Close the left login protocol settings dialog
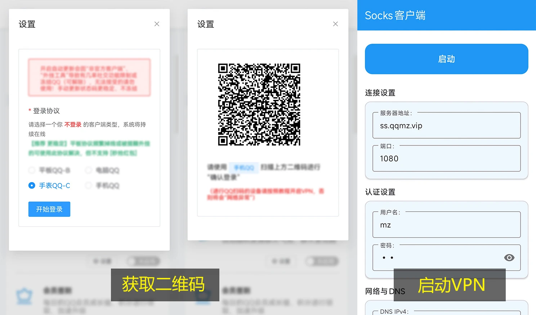 [x=157, y=24]
